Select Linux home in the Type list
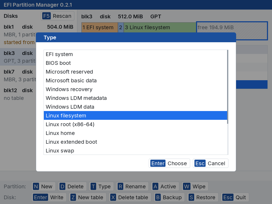 tap(135, 133)
